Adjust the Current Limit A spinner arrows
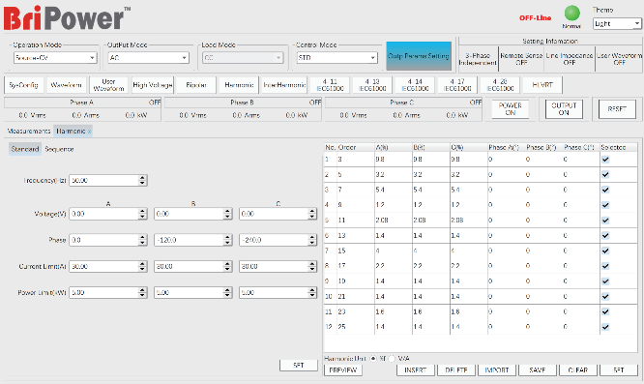Image resolution: width=644 pixels, height=384 pixels. pyautogui.click(x=142, y=267)
